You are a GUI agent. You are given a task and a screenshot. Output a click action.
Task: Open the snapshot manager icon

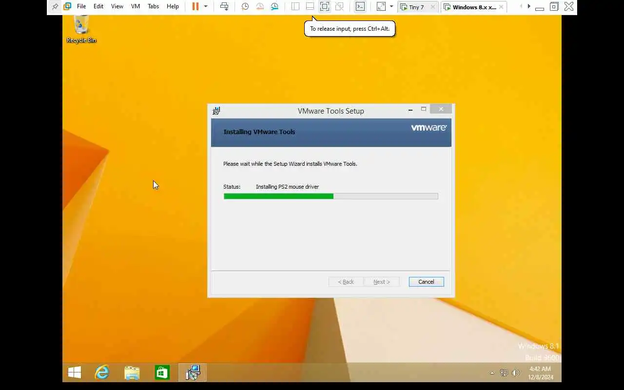[x=275, y=6]
